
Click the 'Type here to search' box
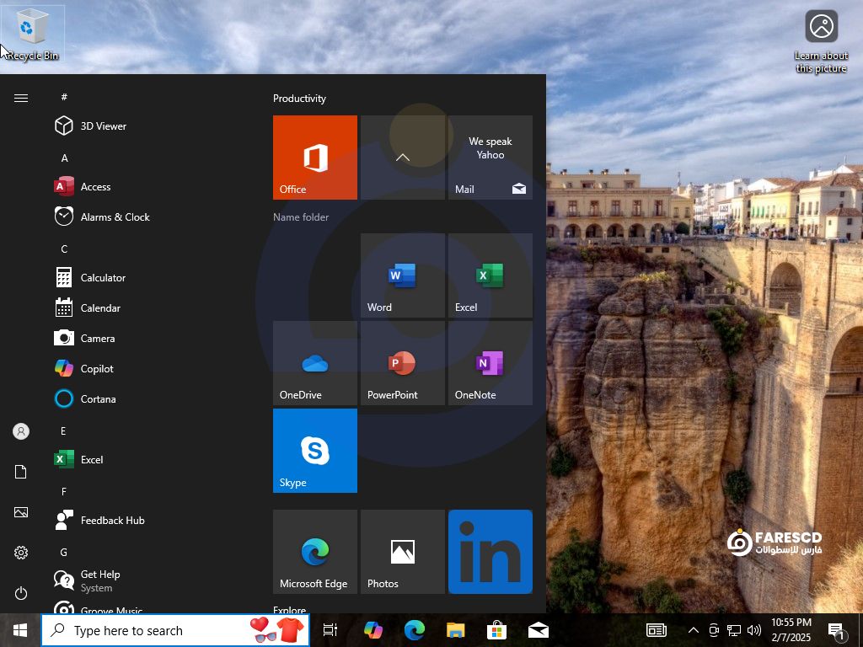(175, 630)
